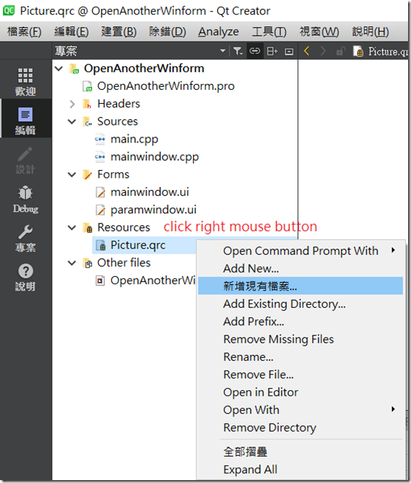Expand the Headers folder

72,104
